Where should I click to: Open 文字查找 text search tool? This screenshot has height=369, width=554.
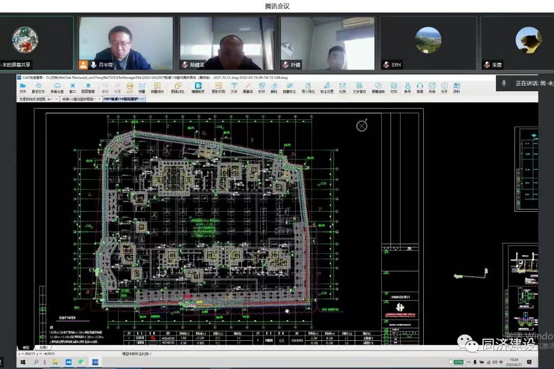359,88
